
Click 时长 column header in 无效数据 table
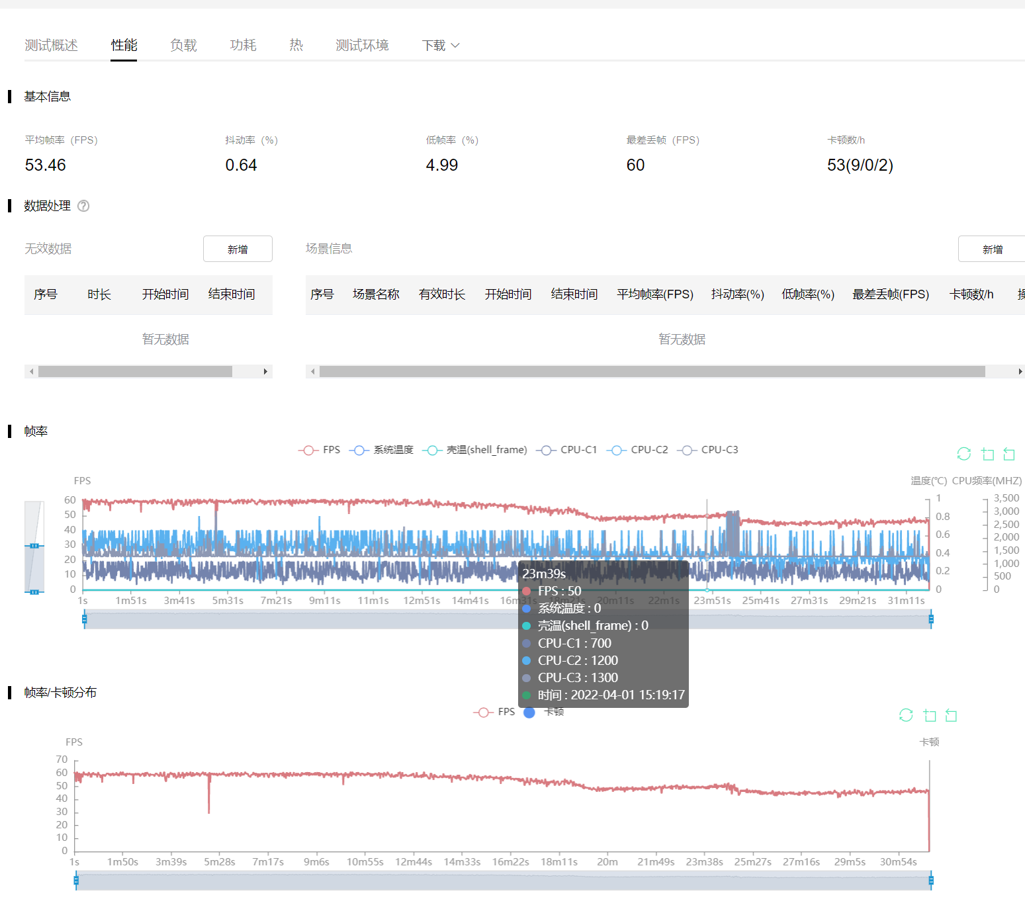pyautogui.click(x=99, y=294)
